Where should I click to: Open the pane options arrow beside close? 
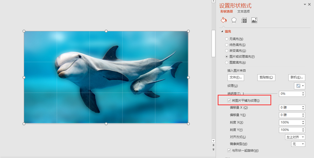(x=305, y=4)
